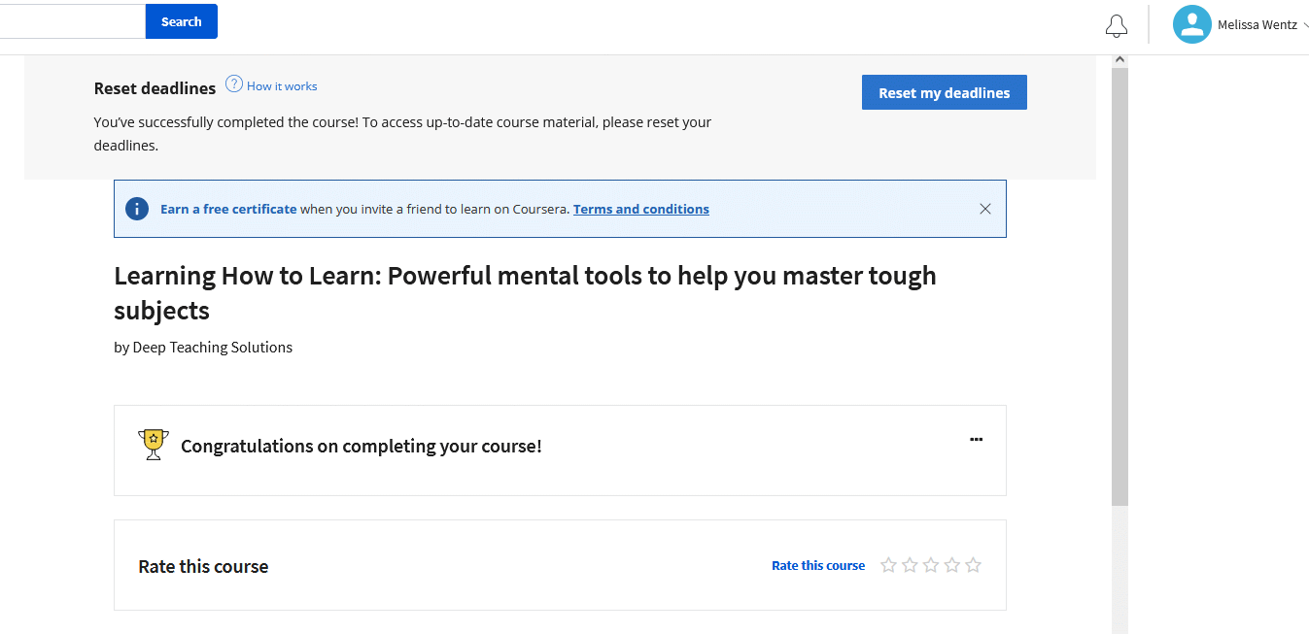This screenshot has width=1309, height=634.
Task: Click the Rate this course link
Action: [x=818, y=565]
